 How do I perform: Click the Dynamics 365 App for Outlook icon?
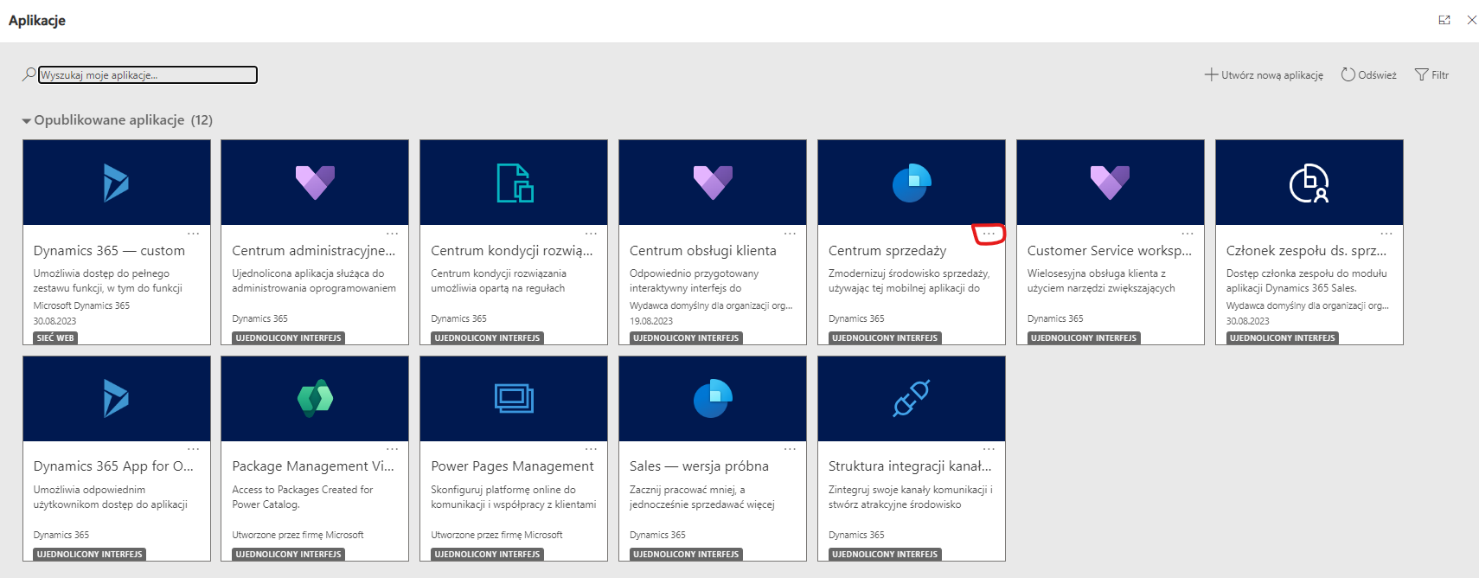(116, 398)
